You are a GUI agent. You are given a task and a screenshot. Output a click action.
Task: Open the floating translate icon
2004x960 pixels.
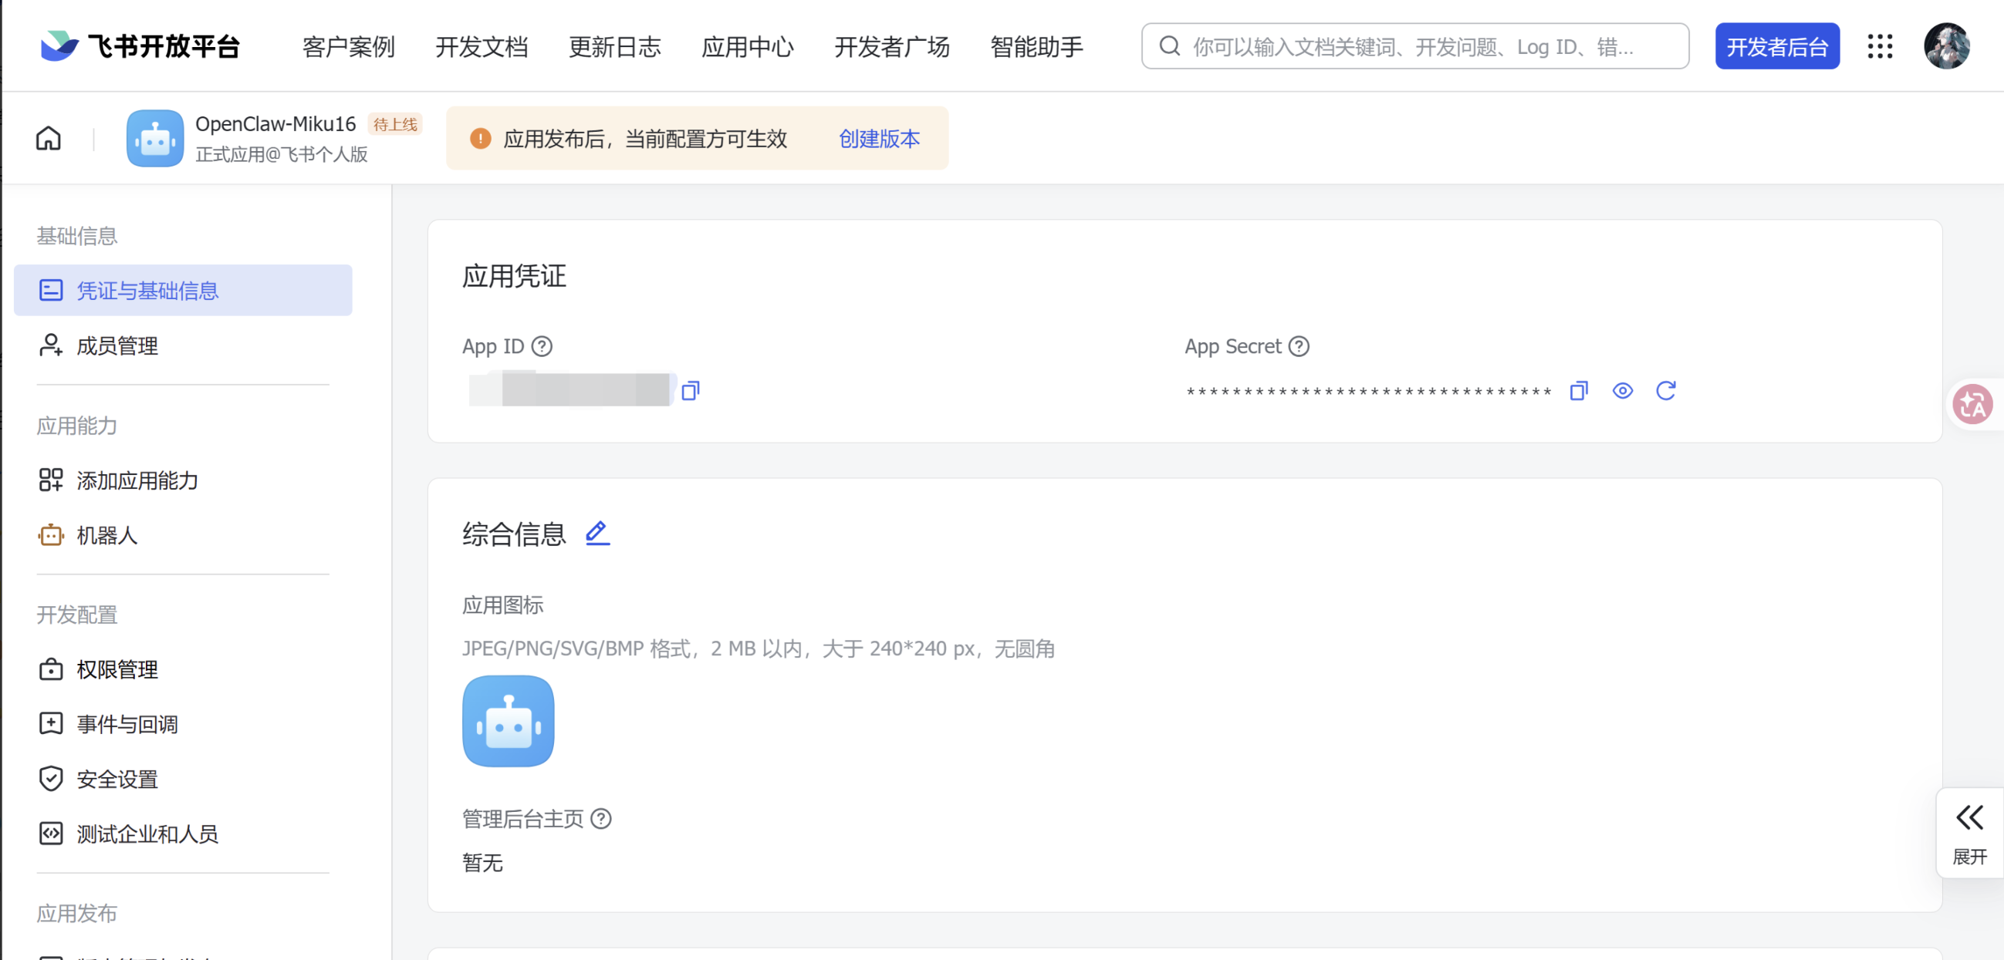click(x=1972, y=404)
